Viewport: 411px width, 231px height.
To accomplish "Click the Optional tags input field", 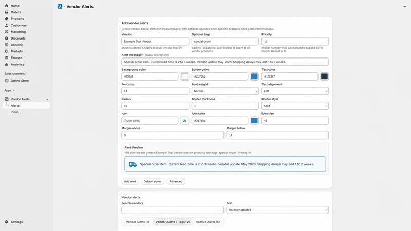I will click(225, 41).
